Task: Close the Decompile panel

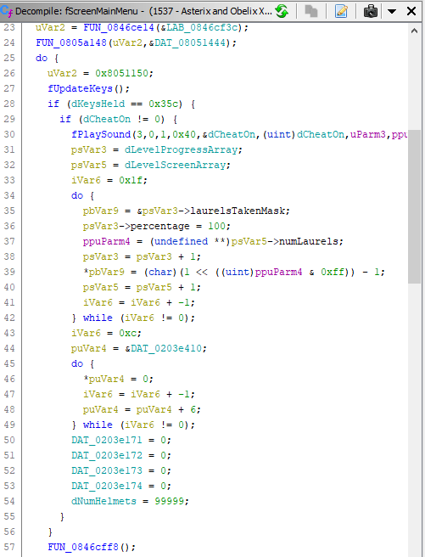Action: 411,11
